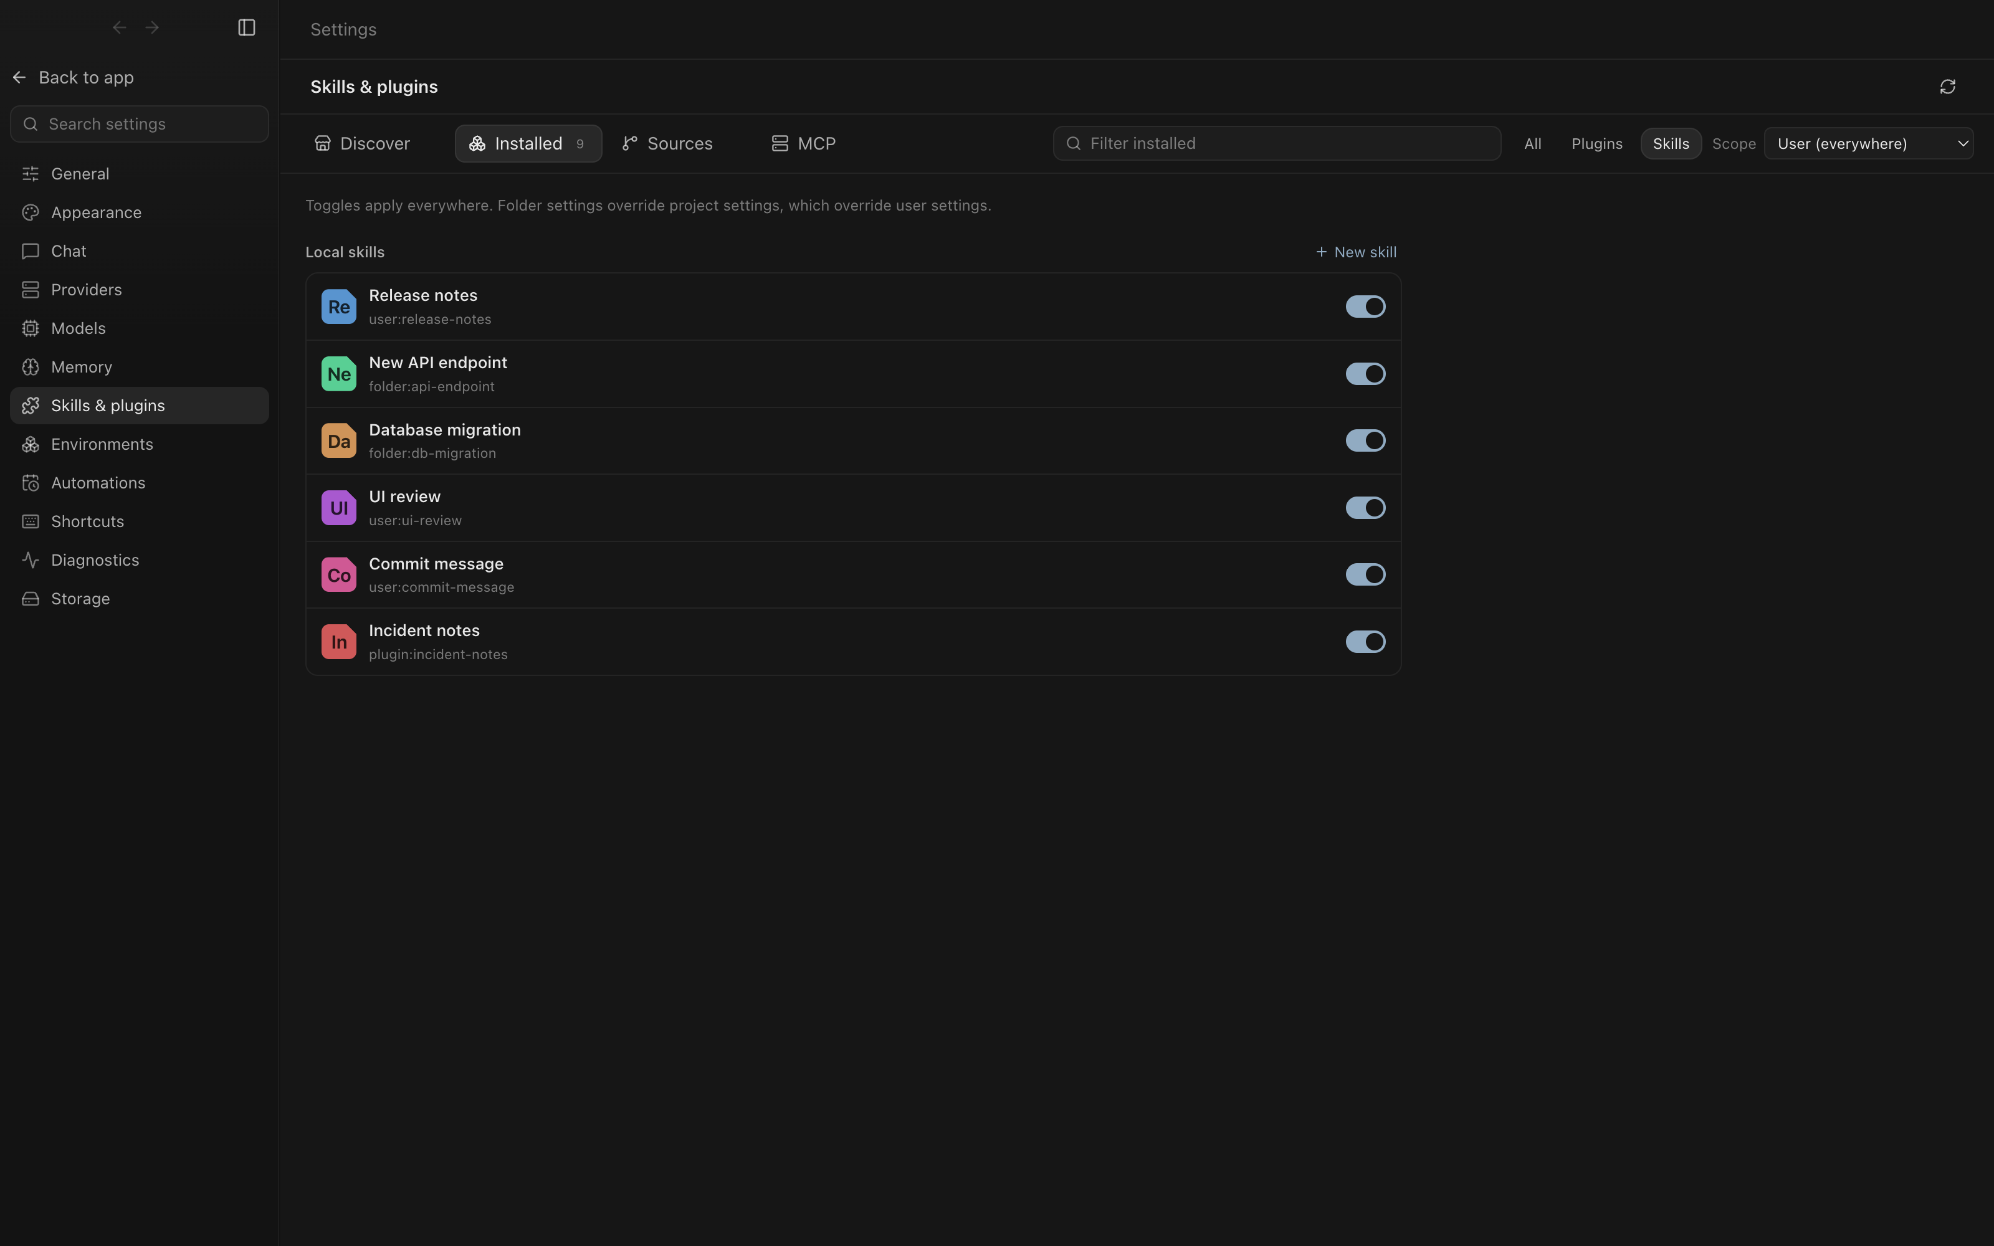This screenshot has width=1994, height=1246.
Task: Click the navigate back arrow icon
Action: [120, 27]
